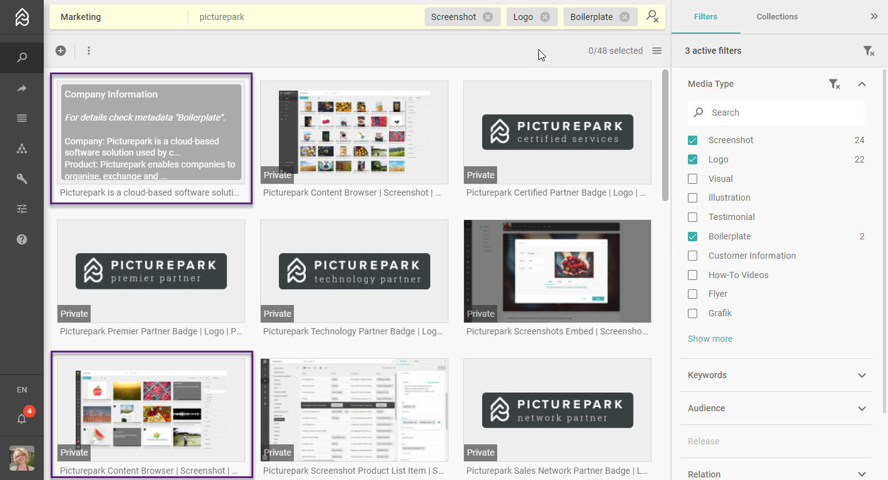Image resolution: width=888 pixels, height=480 pixels.
Task: Collapse the Media Type section
Action: click(x=862, y=84)
